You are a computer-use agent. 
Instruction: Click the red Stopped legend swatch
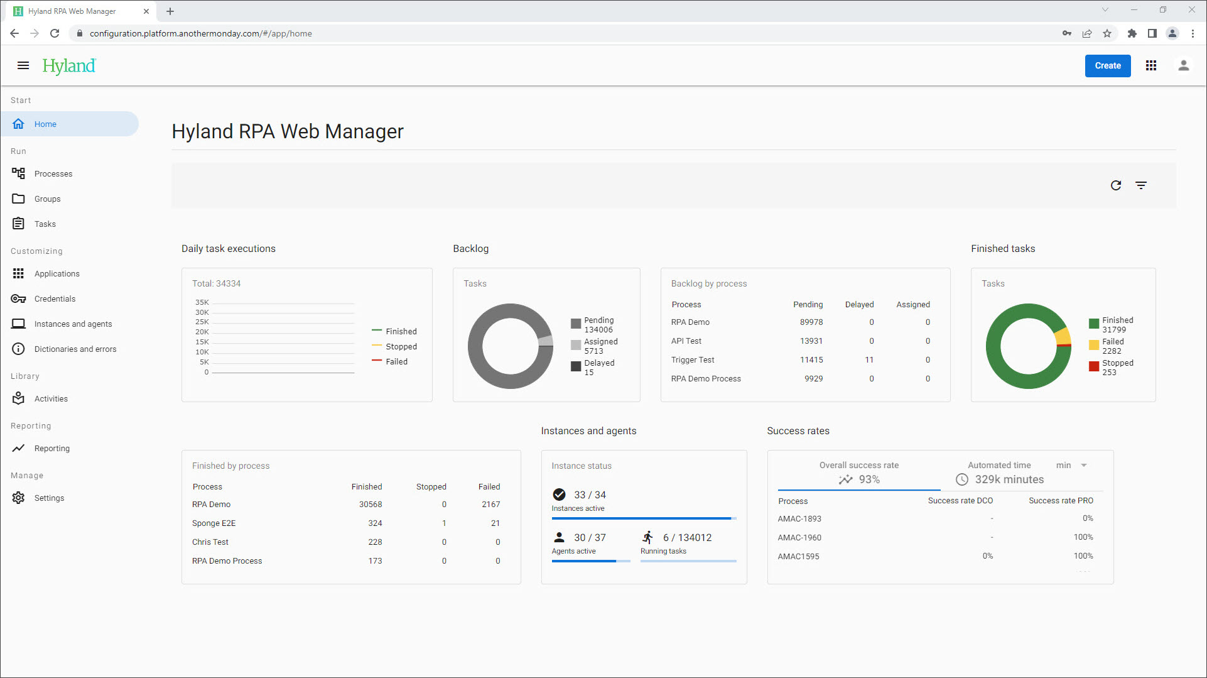click(1093, 367)
